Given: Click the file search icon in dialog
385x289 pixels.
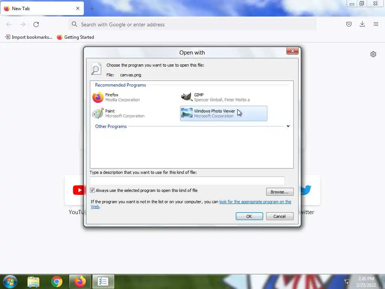Looking at the screenshot, I should pos(96,68).
